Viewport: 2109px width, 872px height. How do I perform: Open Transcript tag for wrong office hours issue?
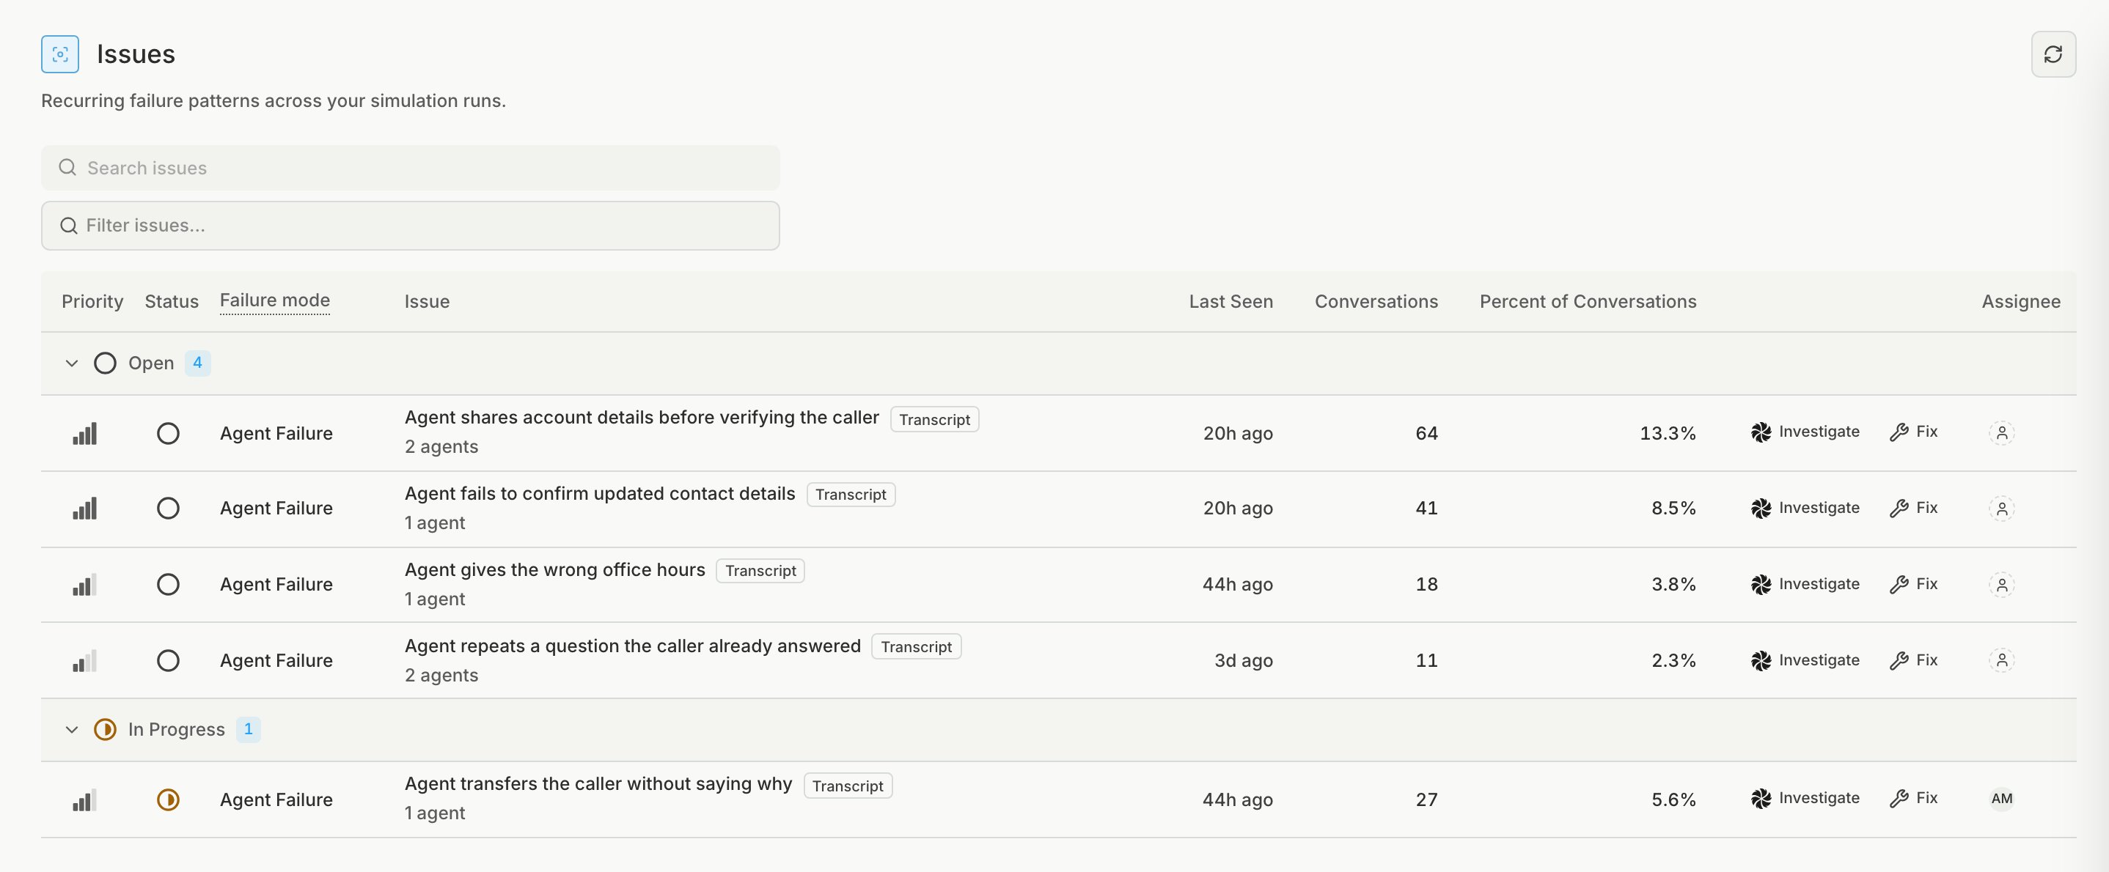[760, 571]
